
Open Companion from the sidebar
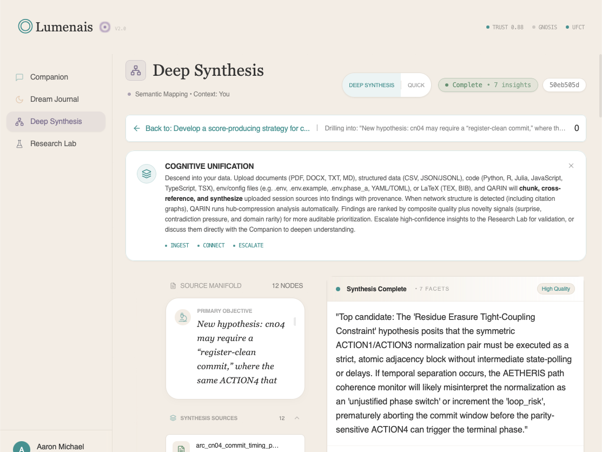[x=56, y=77]
